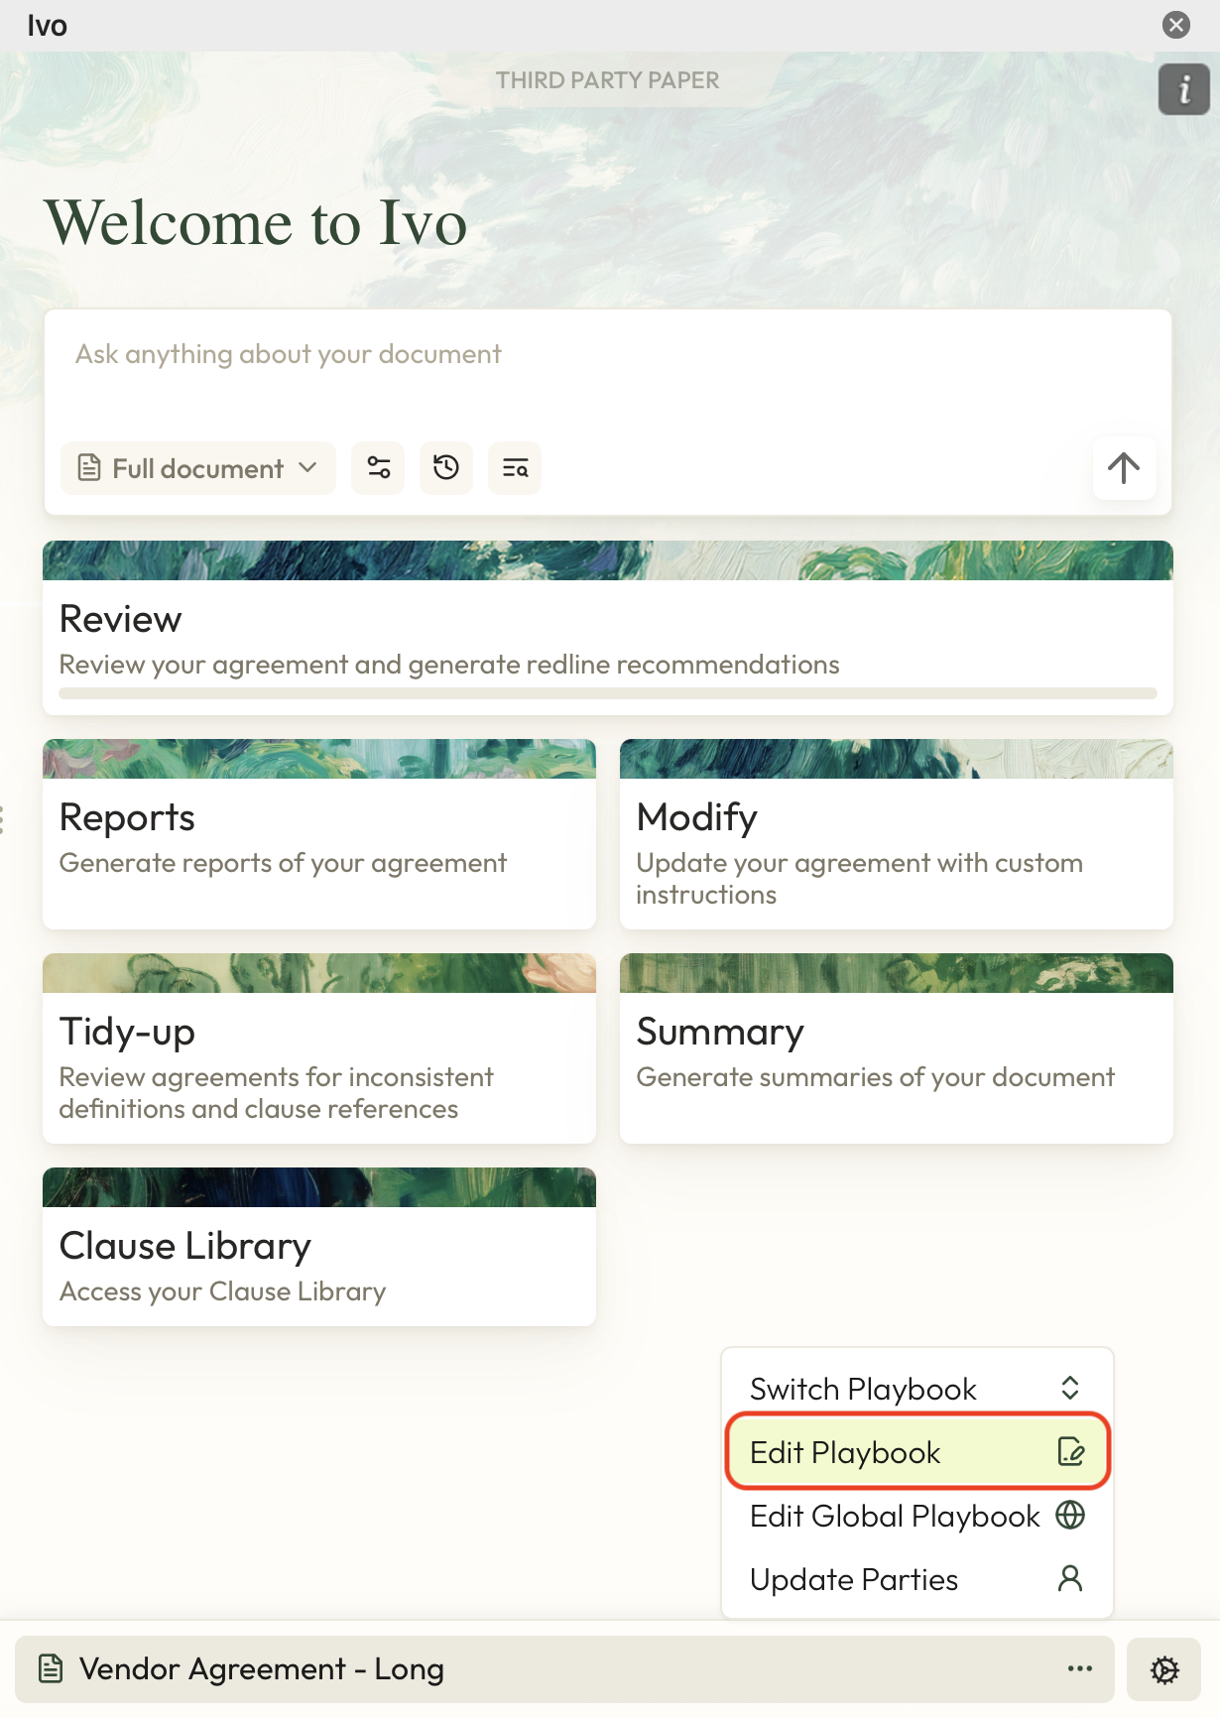This screenshot has height=1718, width=1220.
Task: Open chat history clock icon
Action: click(446, 468)
